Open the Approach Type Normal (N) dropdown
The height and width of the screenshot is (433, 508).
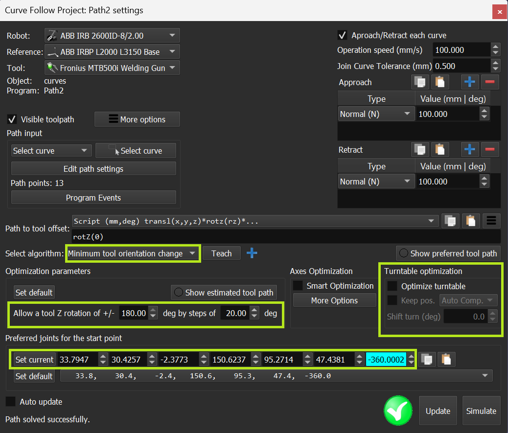click(376, 114)
